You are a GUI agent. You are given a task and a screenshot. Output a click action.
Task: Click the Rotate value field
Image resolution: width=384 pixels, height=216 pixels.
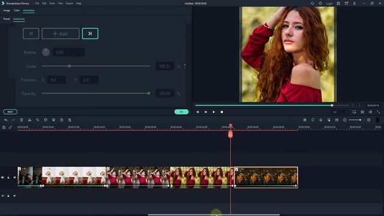(x=69, y=52)
